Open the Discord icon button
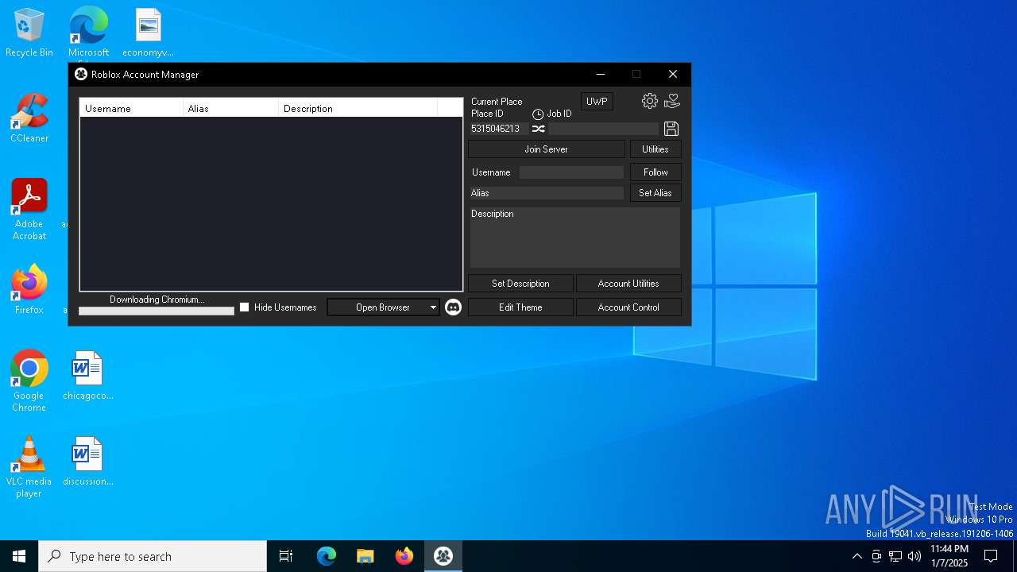The image size is (1017, 572). pyautogui.click(x=453, y=307)
